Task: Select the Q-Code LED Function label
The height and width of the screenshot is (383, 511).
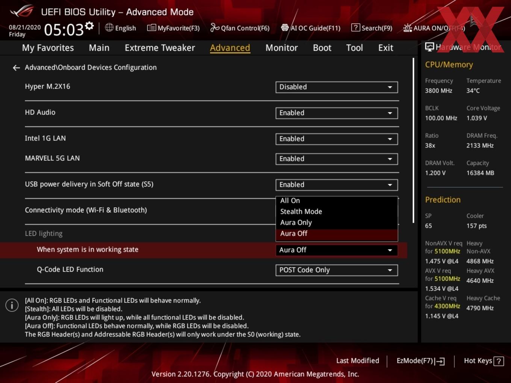Action: tap(70, 269)
